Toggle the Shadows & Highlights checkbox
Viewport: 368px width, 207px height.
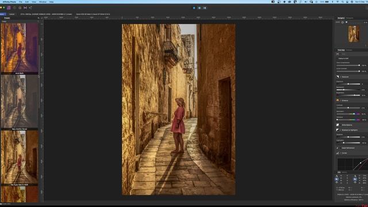point(340,131)
